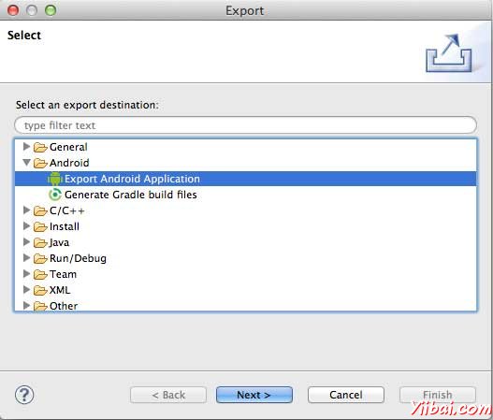Viewport: 493px width, 420px height.
Task: Click the Other folder icon
Action: click(40, 306)
